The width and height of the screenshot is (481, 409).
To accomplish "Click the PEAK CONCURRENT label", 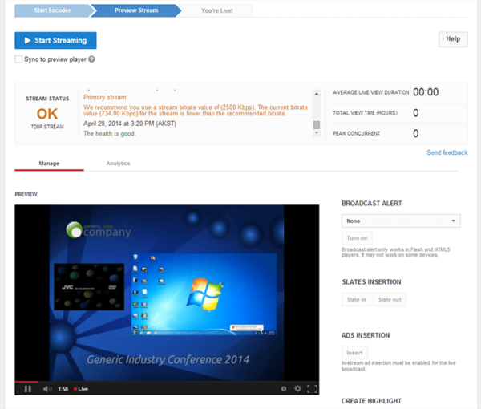I will coord(357,133).
